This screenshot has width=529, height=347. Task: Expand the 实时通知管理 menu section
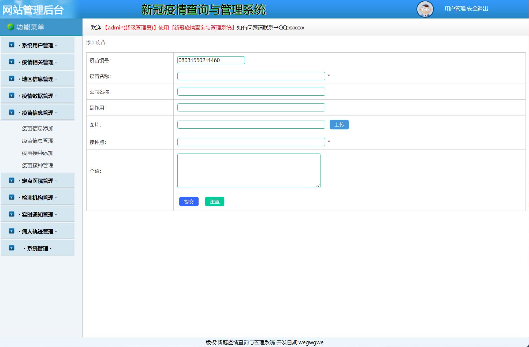pos(38,215)
